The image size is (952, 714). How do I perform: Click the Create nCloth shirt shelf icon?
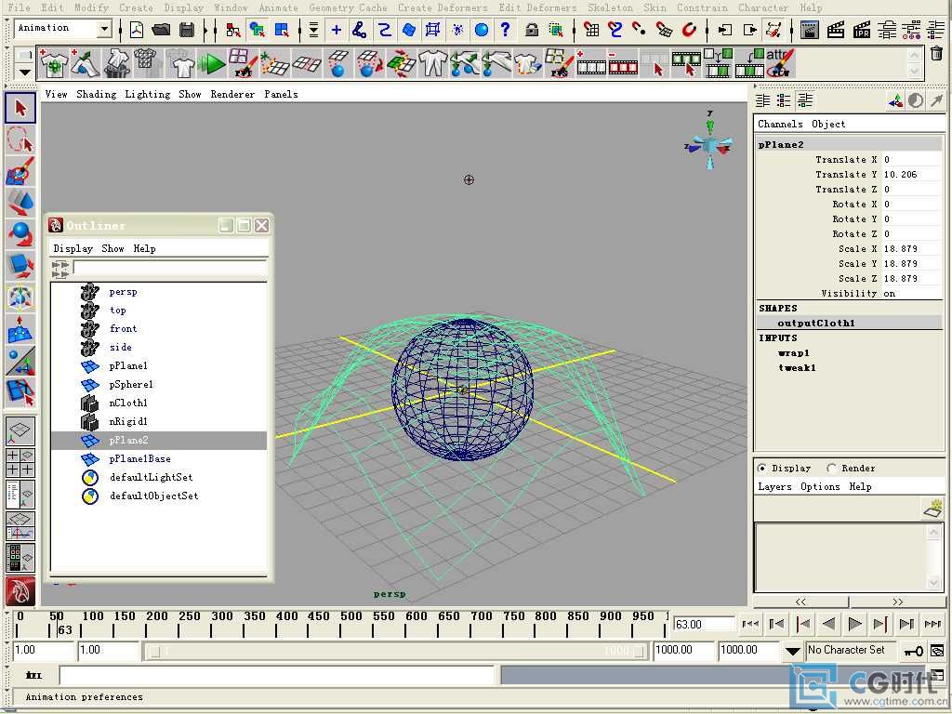[x=54, y=63]
